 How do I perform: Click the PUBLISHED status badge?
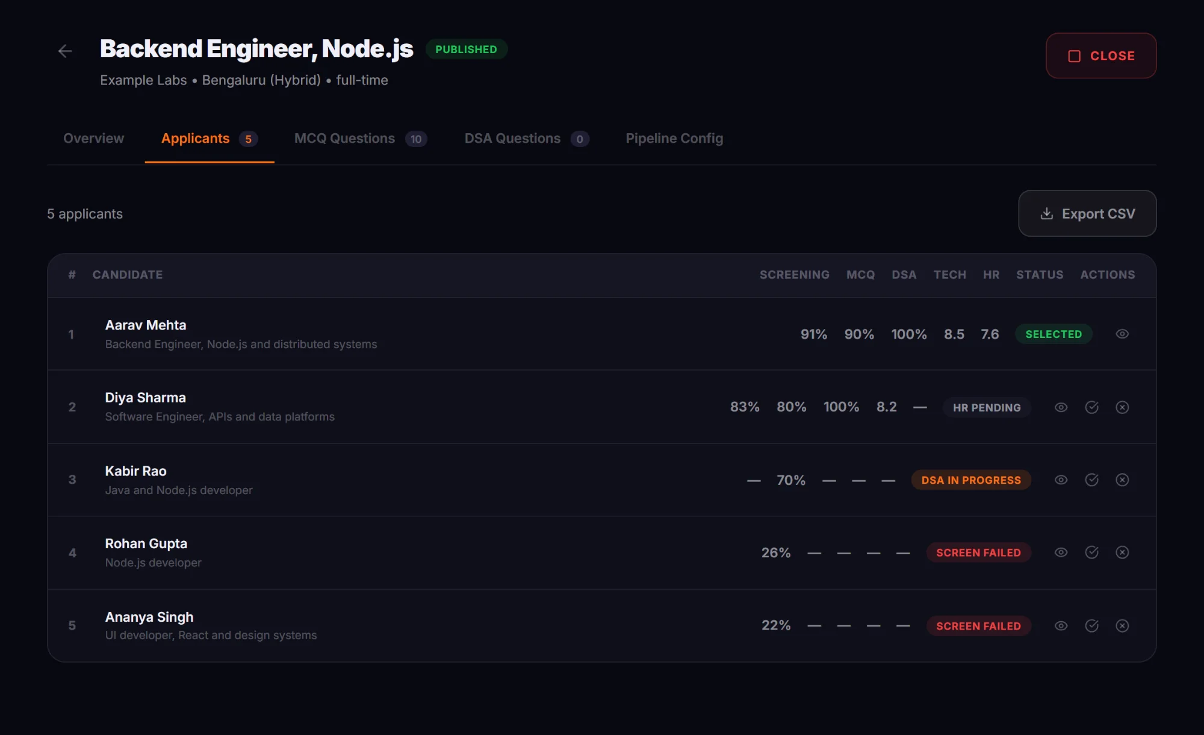(467, 49)
